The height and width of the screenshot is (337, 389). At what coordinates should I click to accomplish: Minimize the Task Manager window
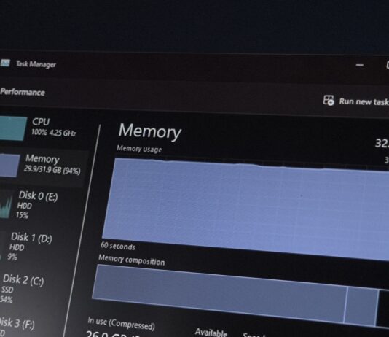(359, 65)
